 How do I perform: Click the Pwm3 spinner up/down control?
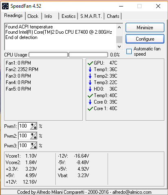[x=33, y=145]
